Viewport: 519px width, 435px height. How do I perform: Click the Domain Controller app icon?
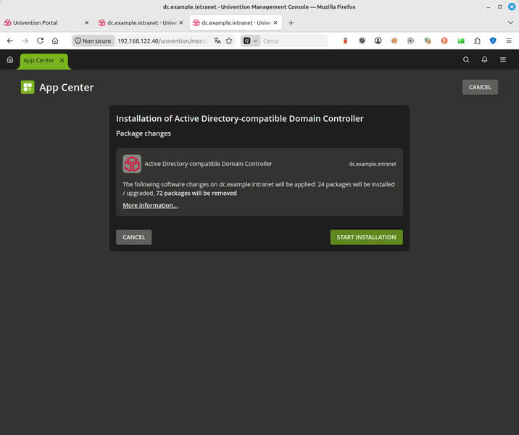click(x=132, y=164)
